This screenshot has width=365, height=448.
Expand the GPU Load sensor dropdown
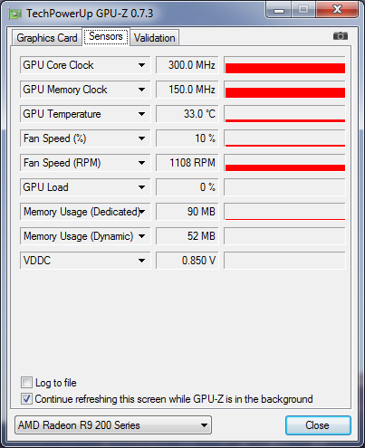[x=141, y=187]
